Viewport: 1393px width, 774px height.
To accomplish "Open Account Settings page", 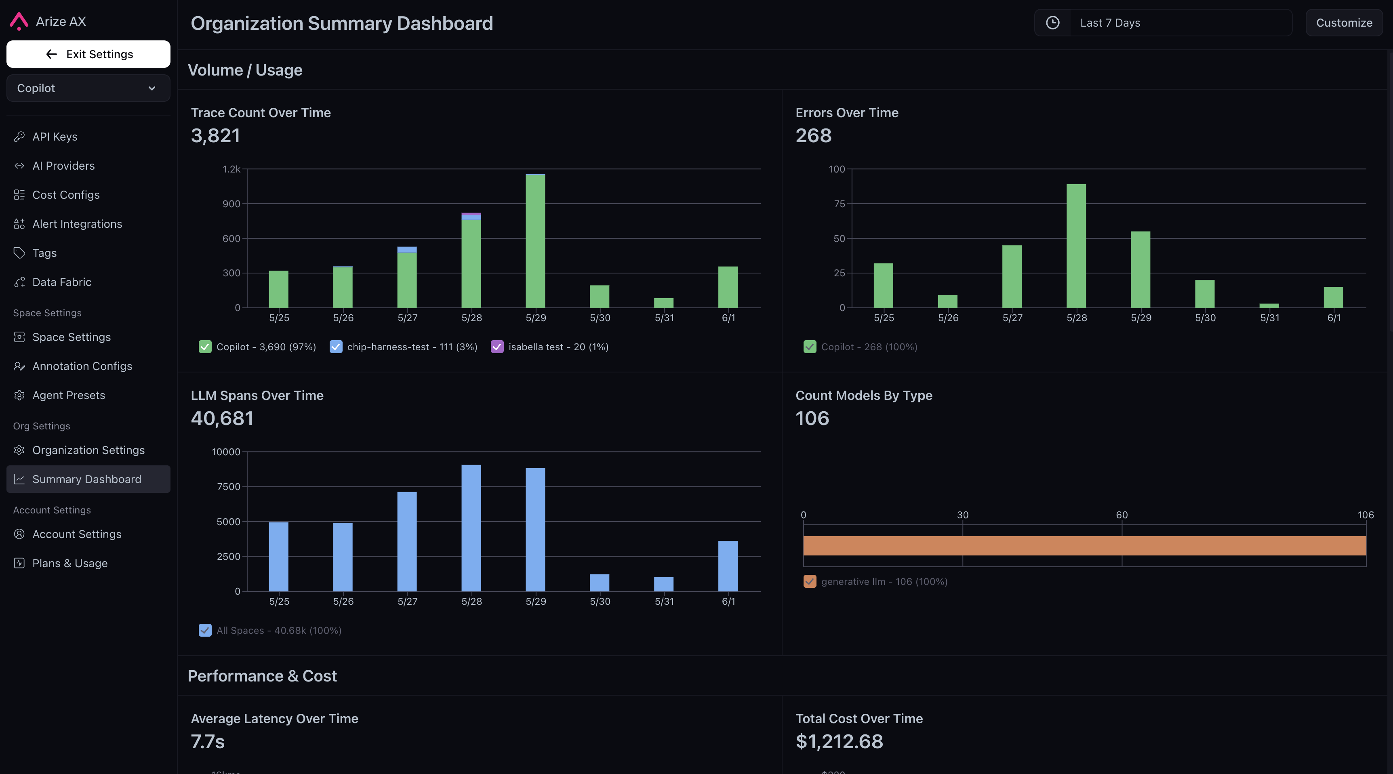I will (x=88, y=534).
